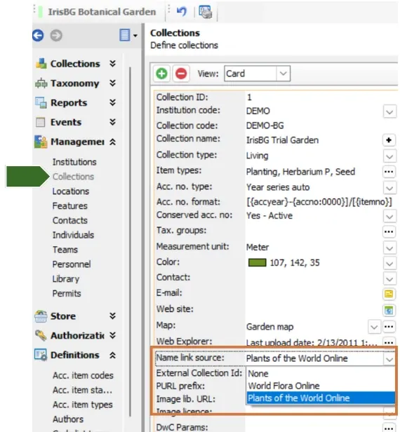Open the Web site browser icon
400x432 pixels.
pos(389,310)
